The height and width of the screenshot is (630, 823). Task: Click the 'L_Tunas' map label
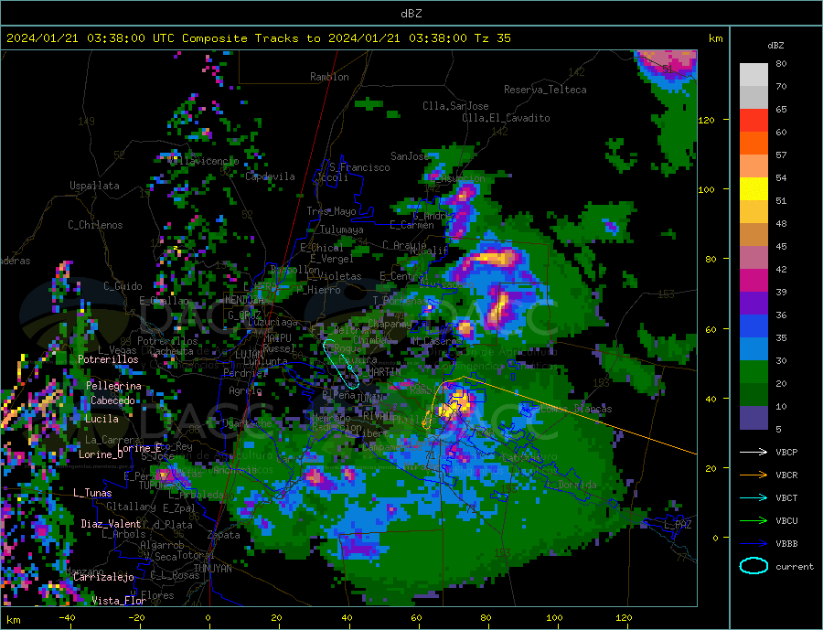tap(92, 493)
